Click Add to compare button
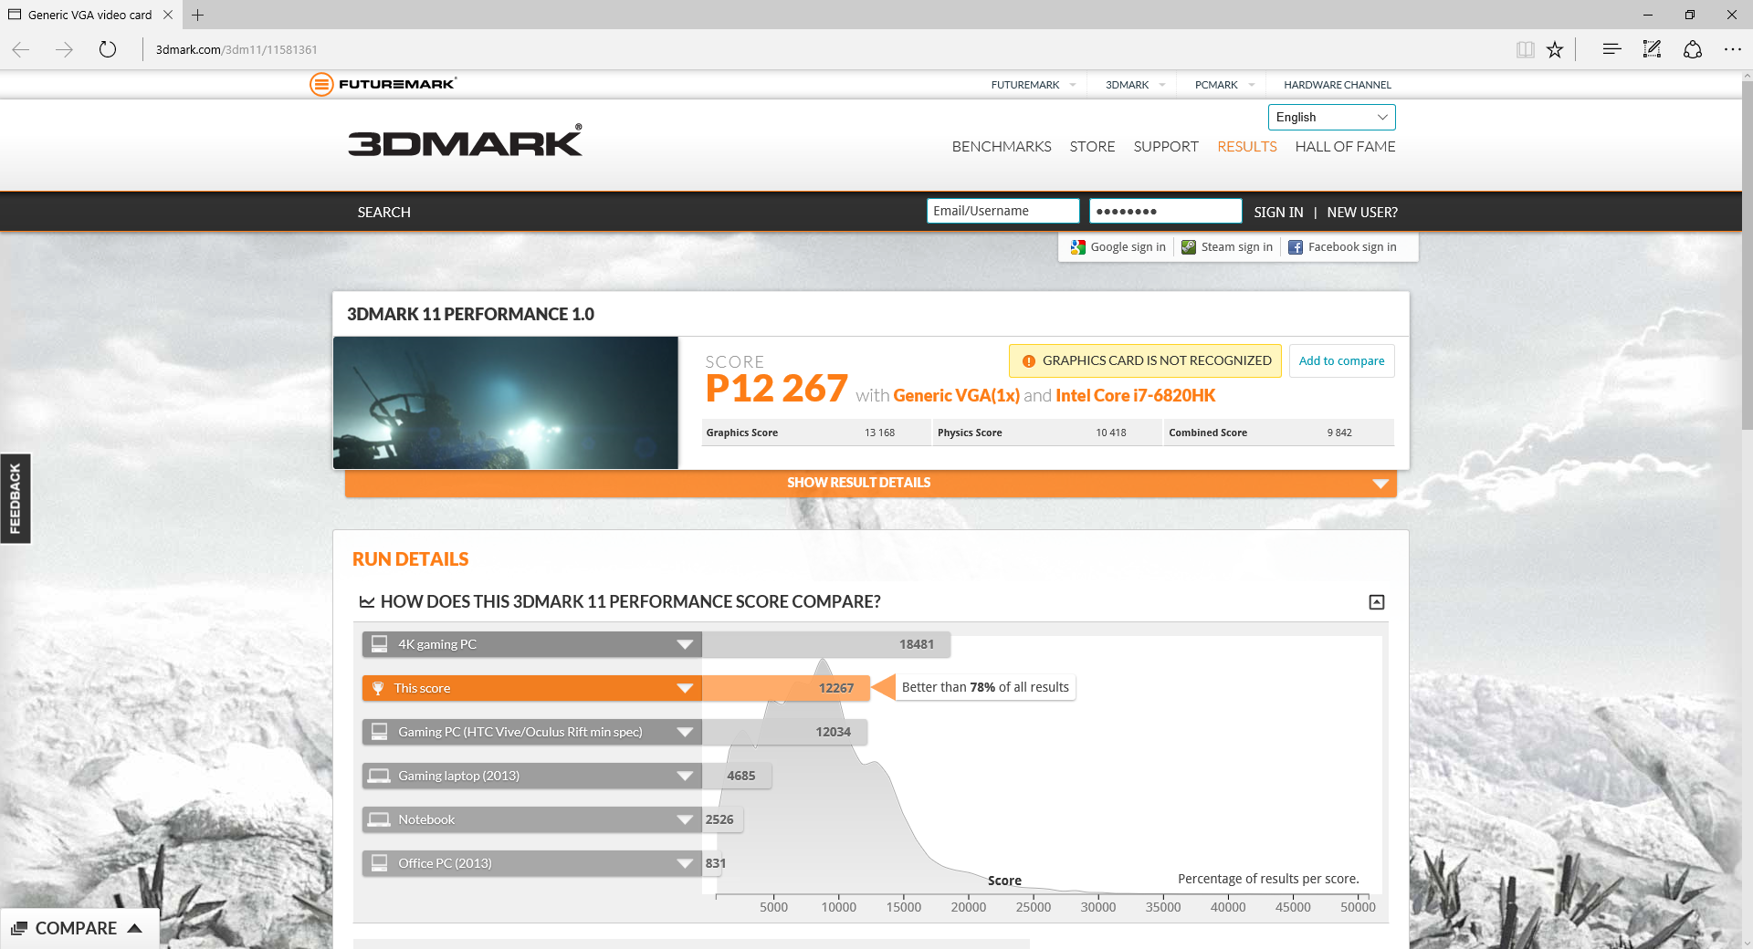This screenshot has width=1753, height=949. click(1341, 361)
